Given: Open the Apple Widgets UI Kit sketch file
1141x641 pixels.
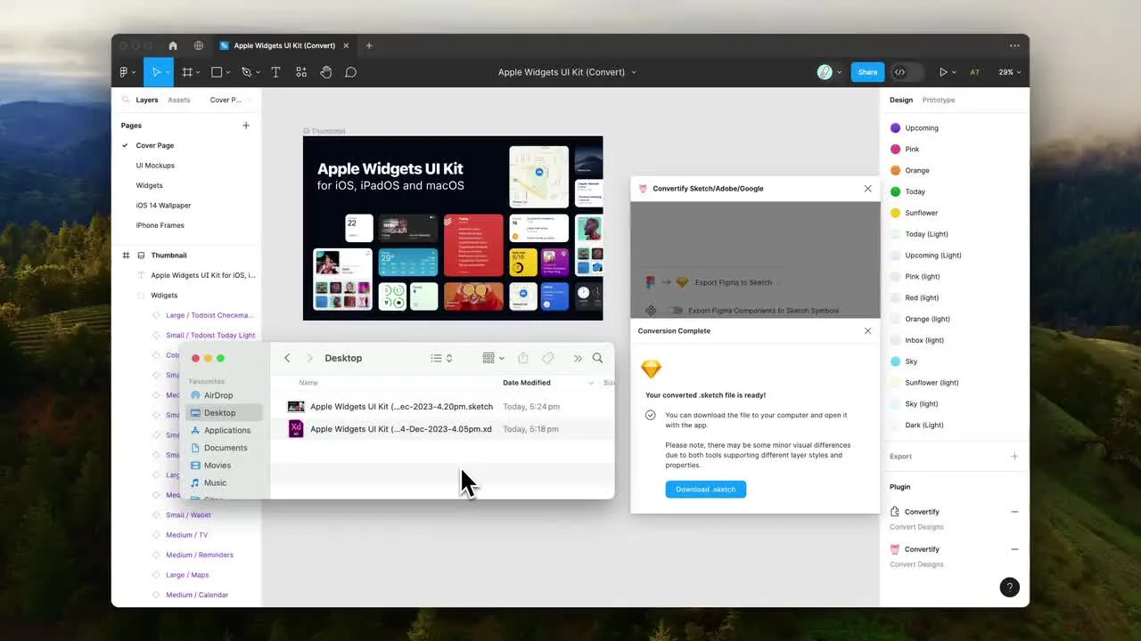Looking at the screenshot, I should pos(401,406).
